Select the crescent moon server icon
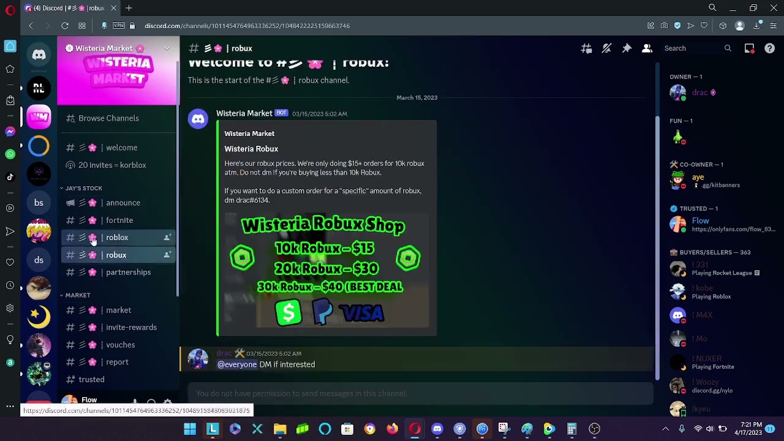This screenshot has height=441, width=784. click(x=39, y=317)
